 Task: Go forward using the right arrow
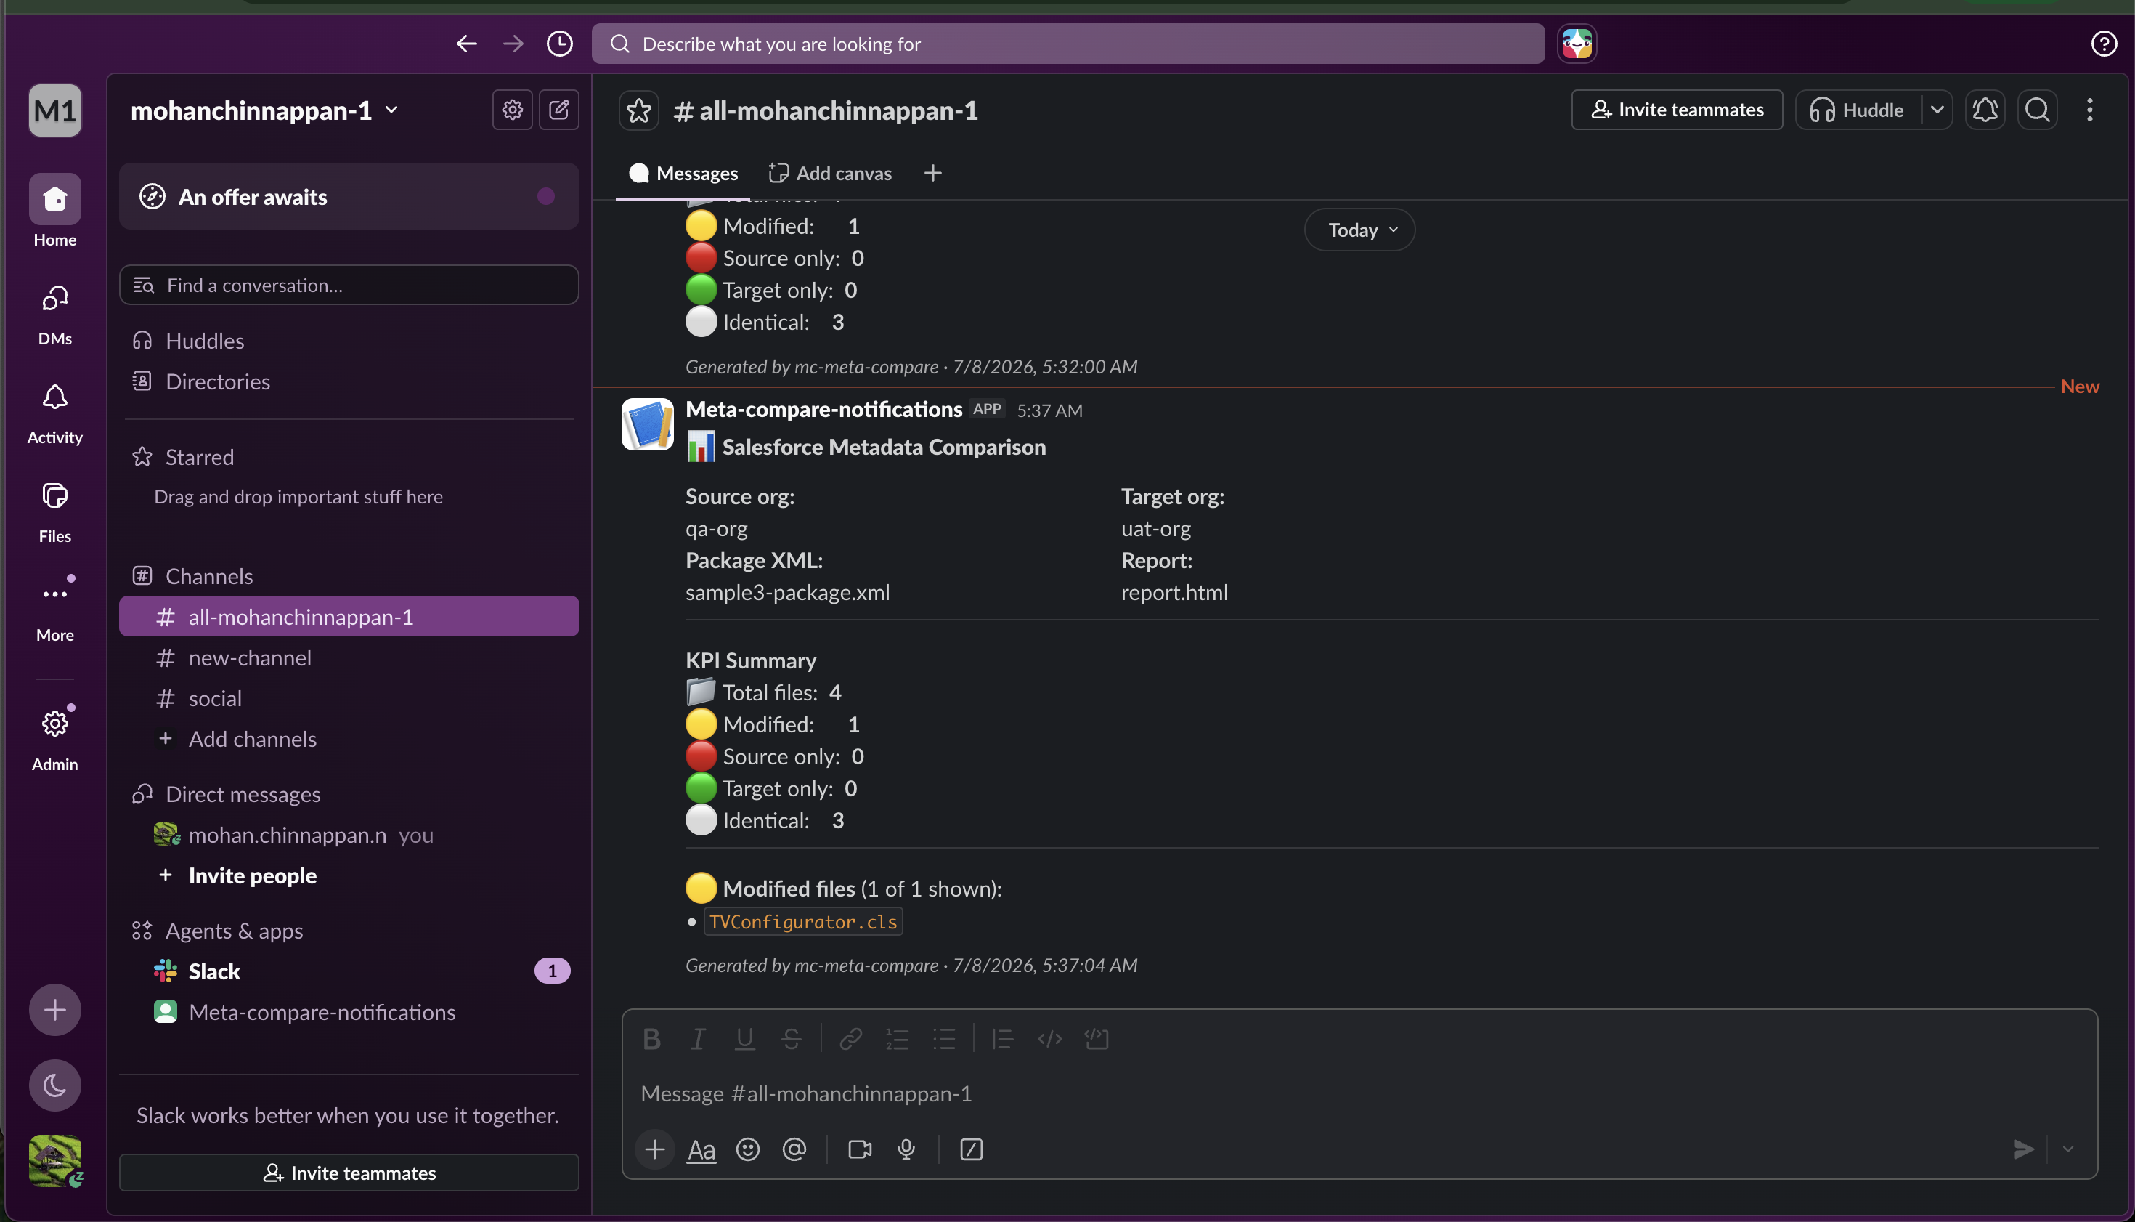coord(513,44)
